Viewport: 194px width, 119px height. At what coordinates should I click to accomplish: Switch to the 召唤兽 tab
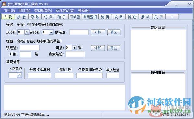pyautogui.click(x=75, y=17)
